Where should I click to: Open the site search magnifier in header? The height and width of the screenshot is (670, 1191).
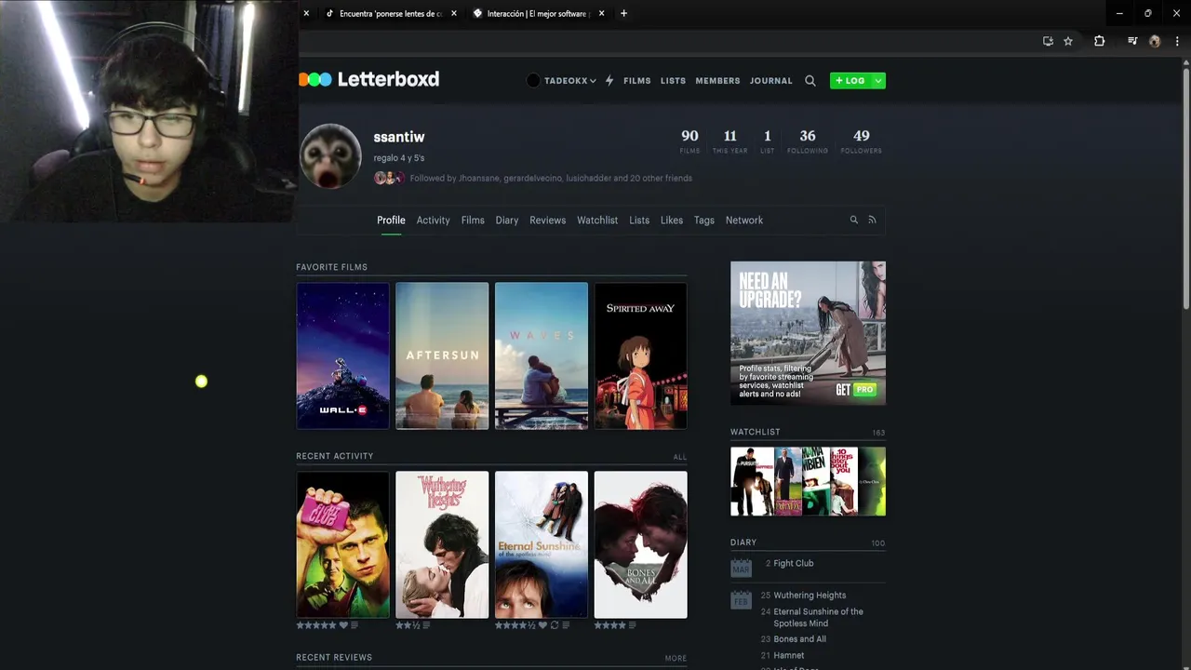(810, 81)
